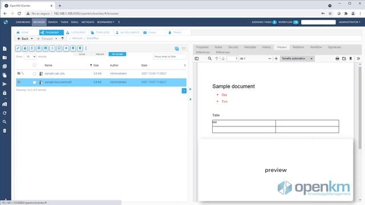Expand the right panel splitter arrow
365x205 pixels.
(x=190, y=89)
